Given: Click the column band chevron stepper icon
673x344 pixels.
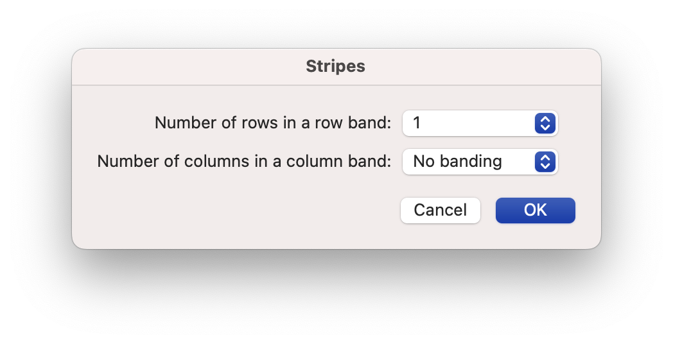Looking at the screenshot, I should point(545,162).
